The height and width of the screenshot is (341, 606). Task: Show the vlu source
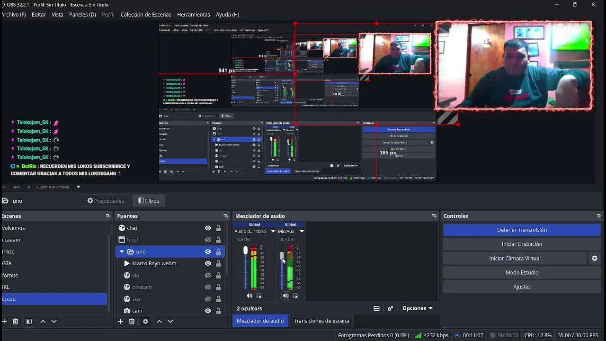[208, 275]
